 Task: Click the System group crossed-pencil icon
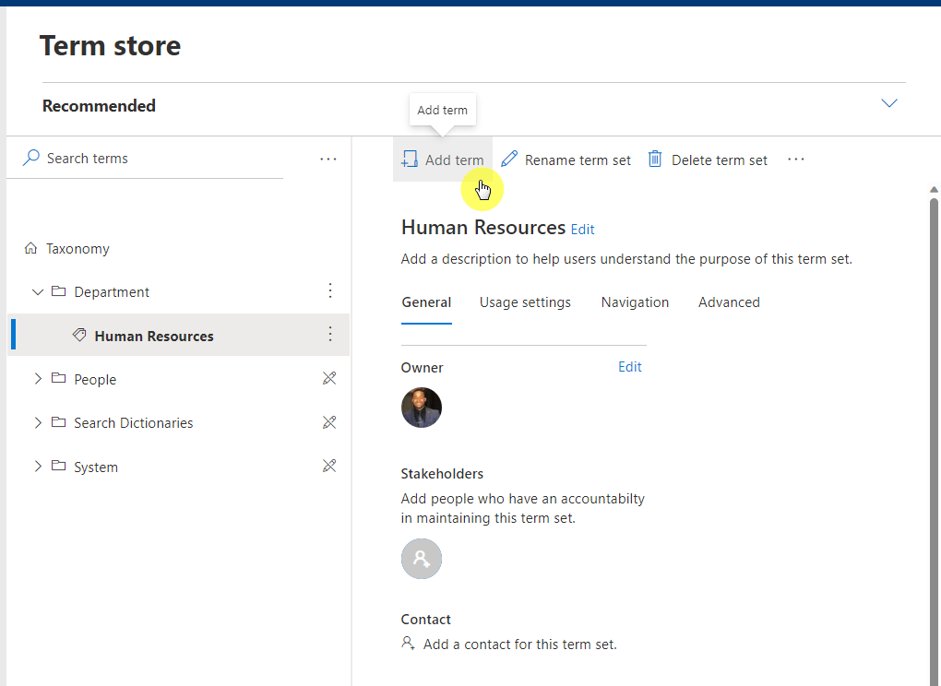(x=329, y=466)
